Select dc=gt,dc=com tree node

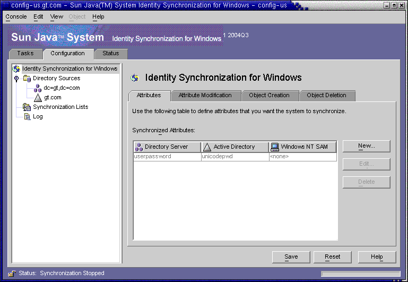62,88
